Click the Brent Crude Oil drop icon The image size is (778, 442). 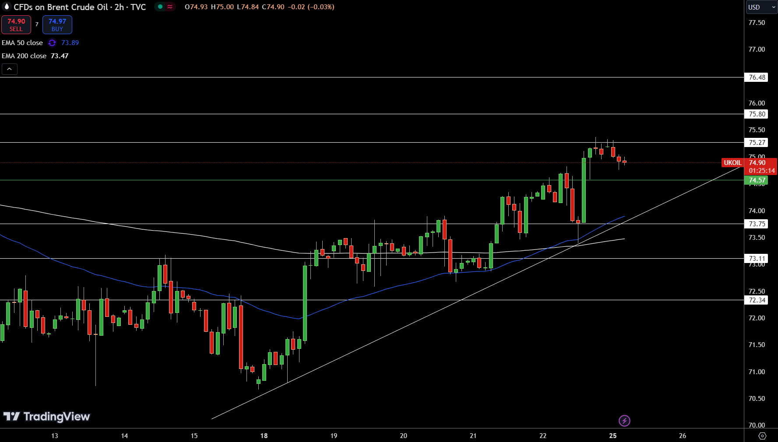point(7,7)
